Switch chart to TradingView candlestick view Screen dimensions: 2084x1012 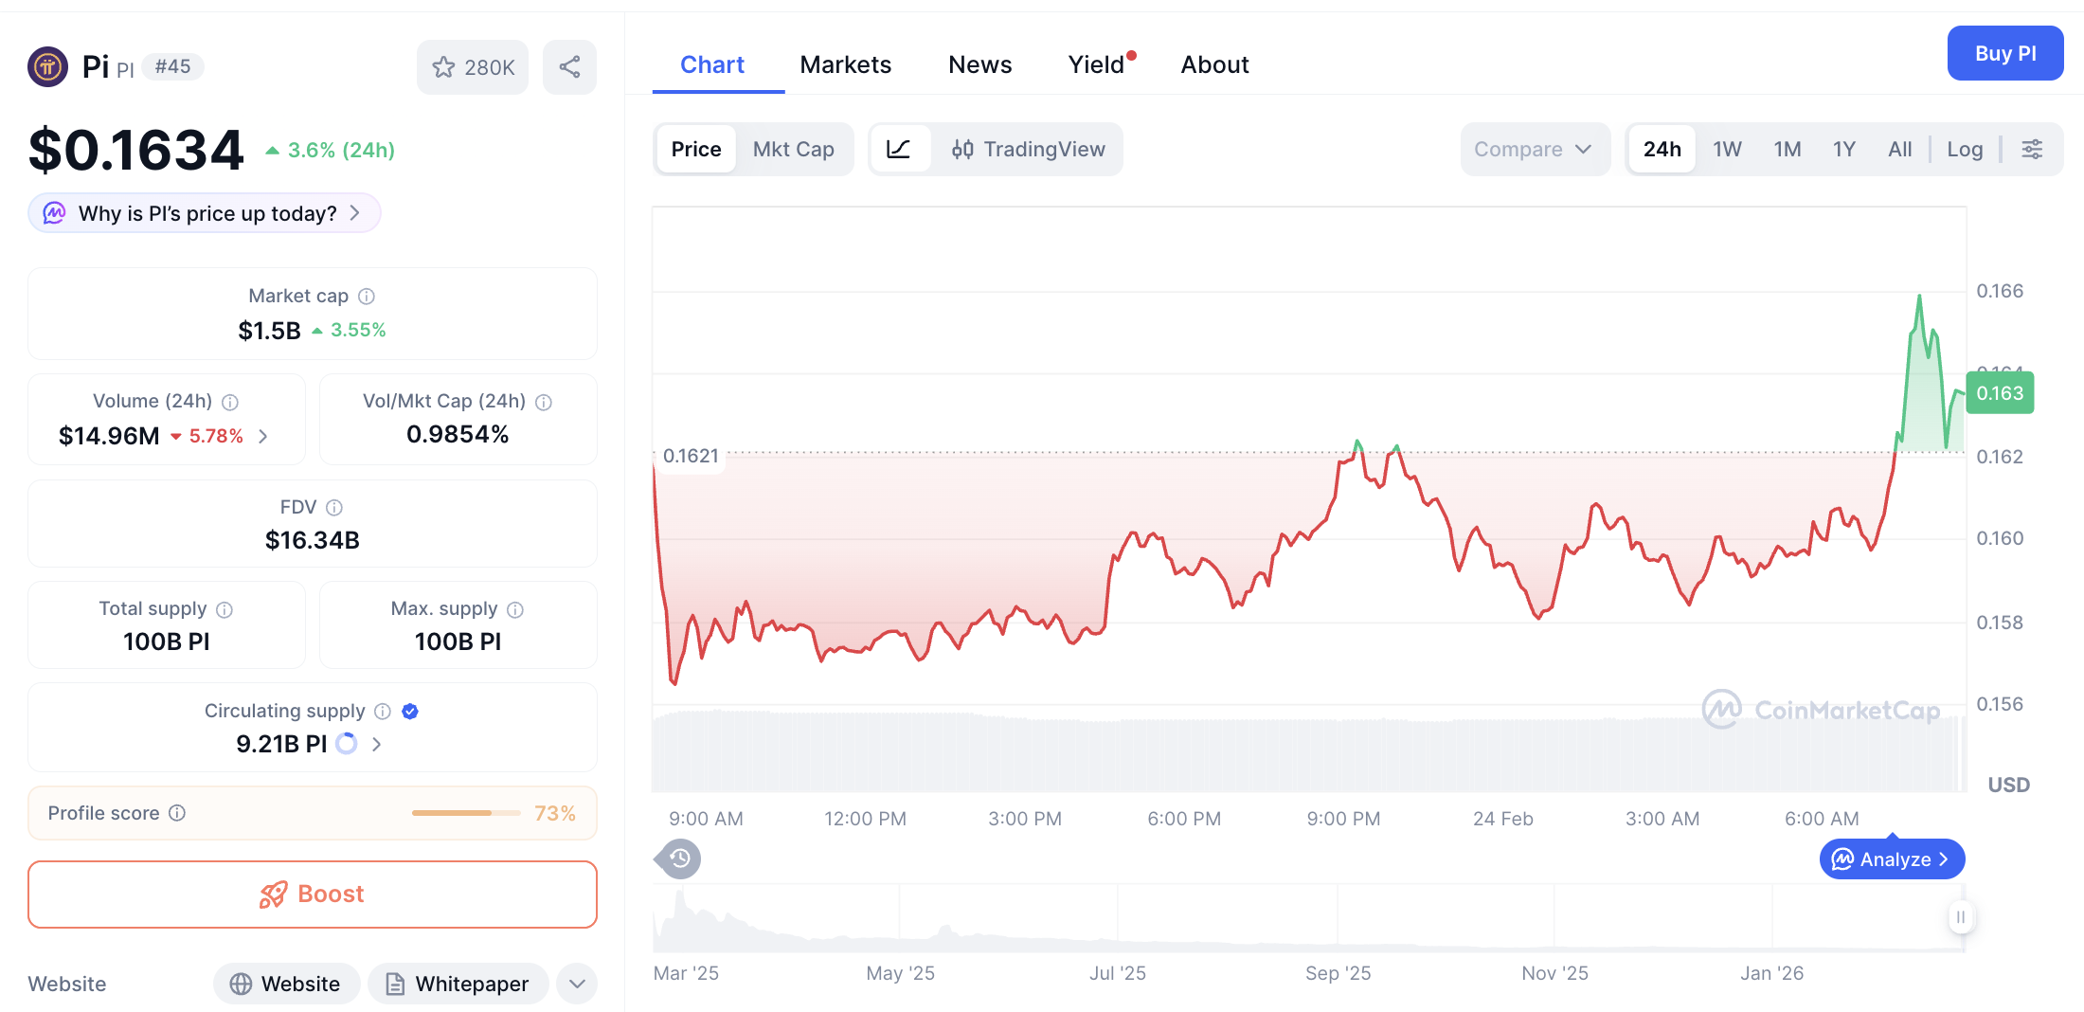[1031, 149]
